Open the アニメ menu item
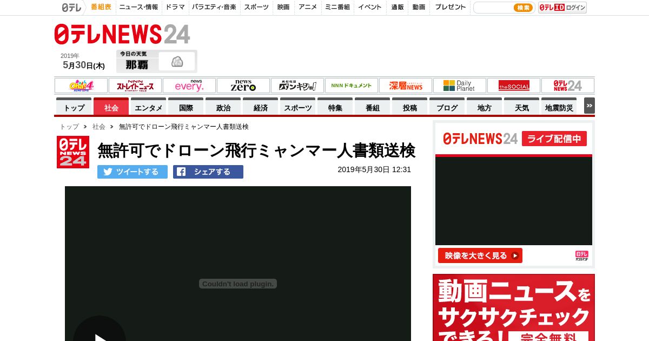Viewport: 649px width, 341px height. pyautogui.click(x=308, y=8)
